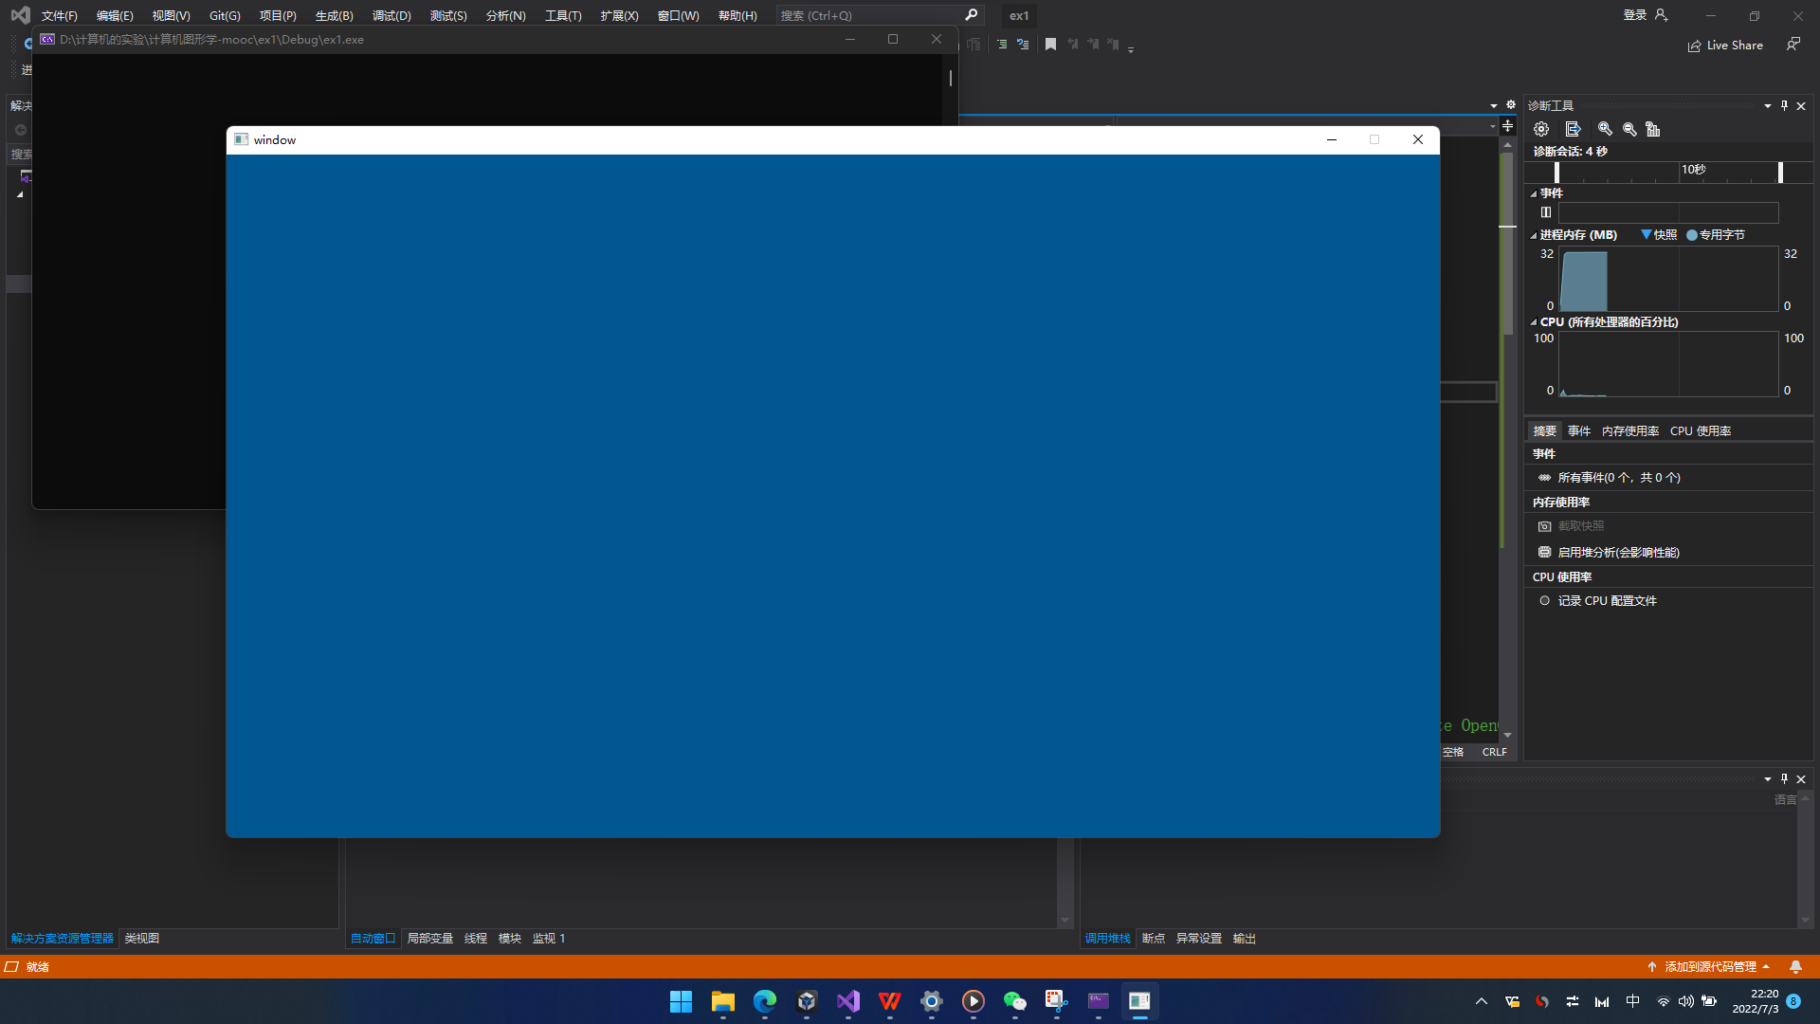Screen dimensions: 1820x1024
Task: Open diagnostic tools settings gear
Action: 1541,129
